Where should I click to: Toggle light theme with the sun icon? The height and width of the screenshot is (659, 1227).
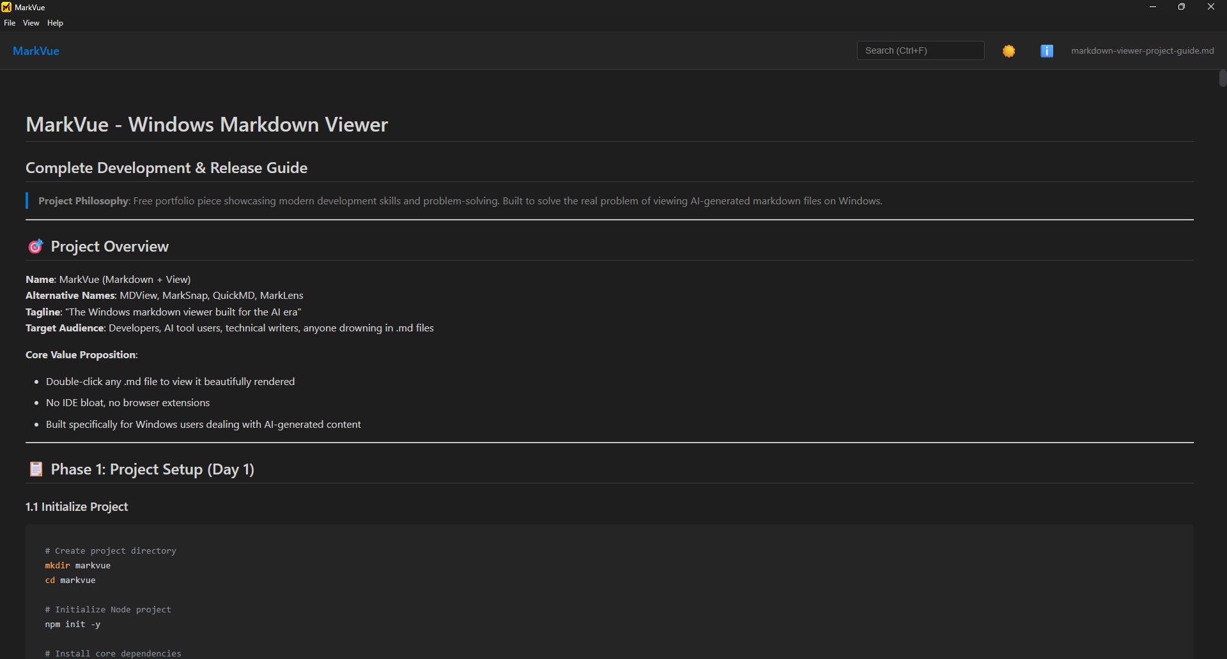(1008, 51)
